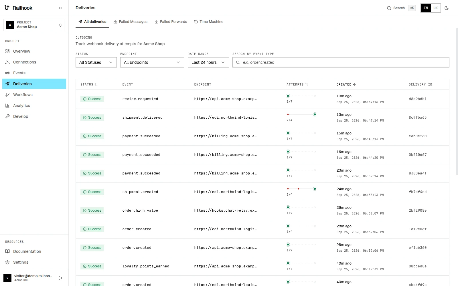Sort table by Created column
Viewport: 458px width, 286px height.
click(x=346, y=84)
